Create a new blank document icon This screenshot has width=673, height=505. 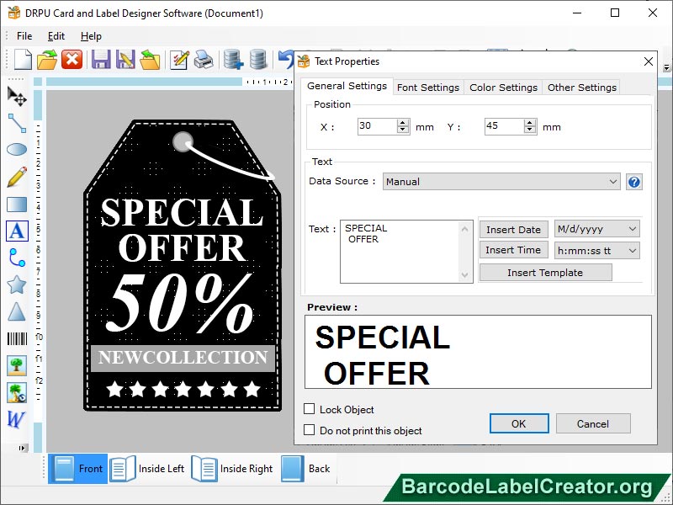[x=24, y=59]
